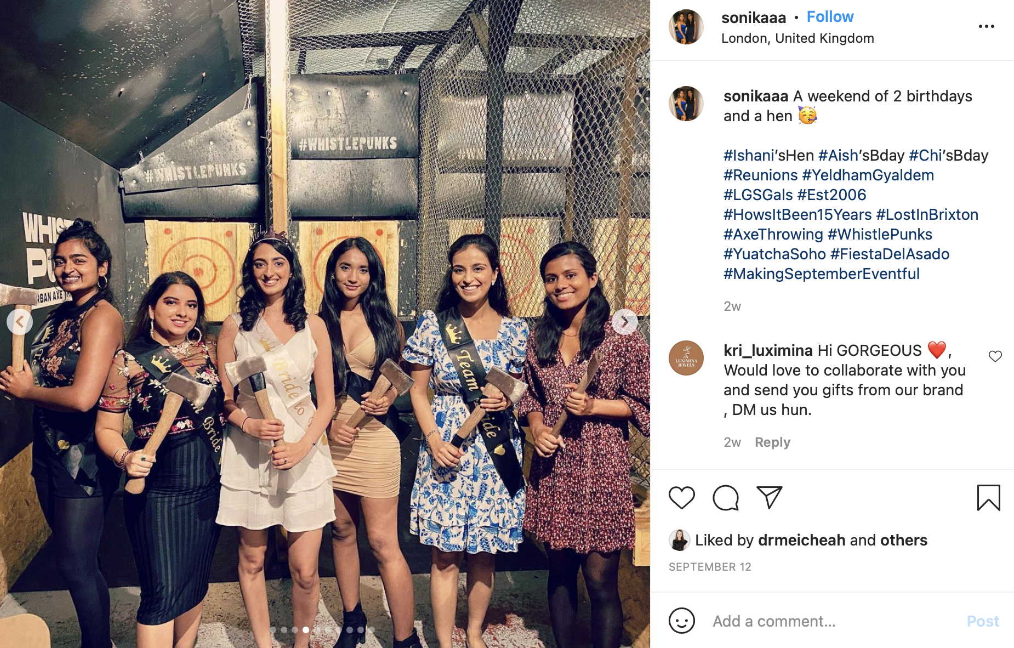
Task: Click the Add a comment field
Action: (833, 621)
